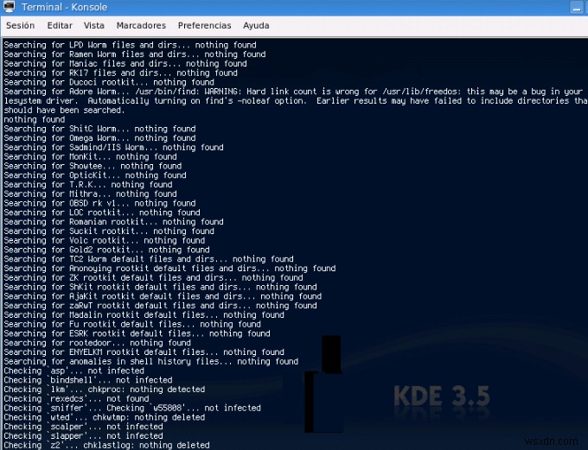Screen dimensions: 588x450
Task: Click the 'Searching for Adore Worm' warning line
Action: [x=293, y=92]
